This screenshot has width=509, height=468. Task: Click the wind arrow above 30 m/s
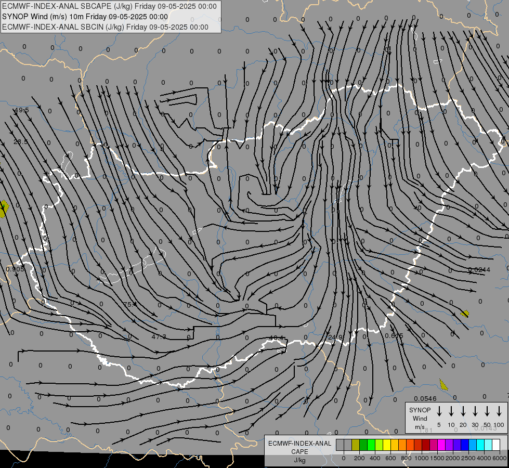tap(475, 411)
